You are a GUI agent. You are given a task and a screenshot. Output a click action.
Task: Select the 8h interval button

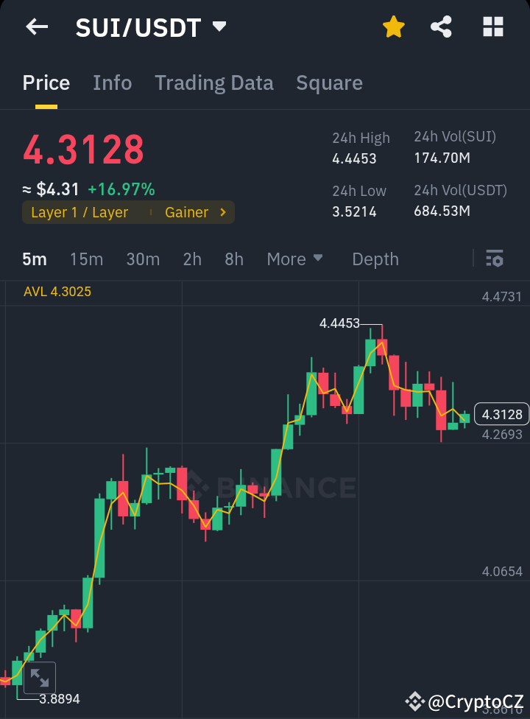pyautogui.click(x=233, y=259)
